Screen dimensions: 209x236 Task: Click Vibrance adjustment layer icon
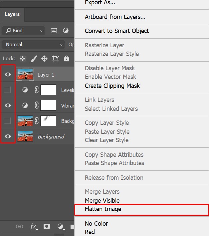(x=25, y=106)
